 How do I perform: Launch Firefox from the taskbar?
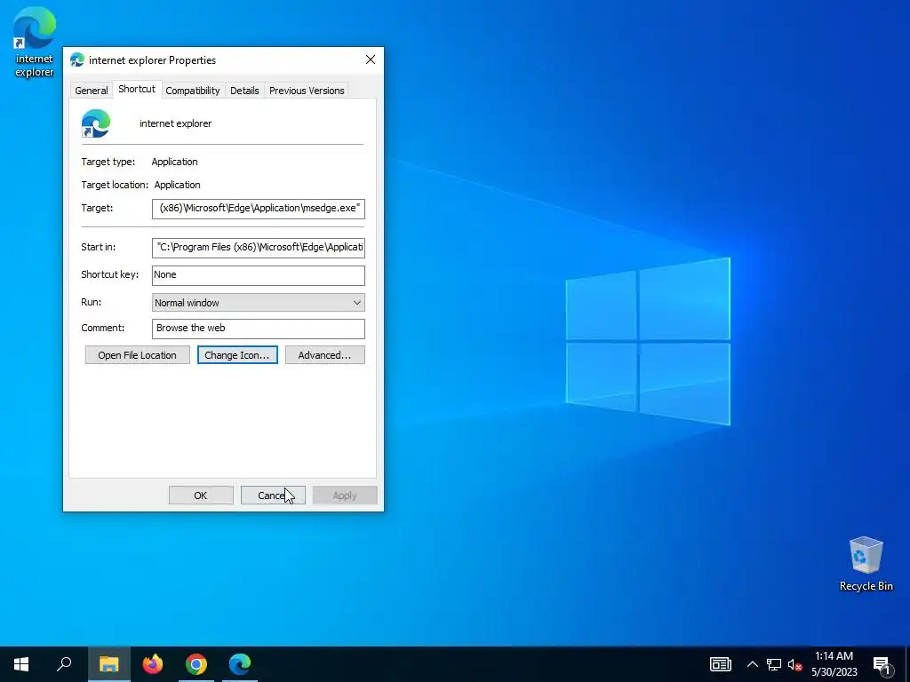[x=153, y=664]
